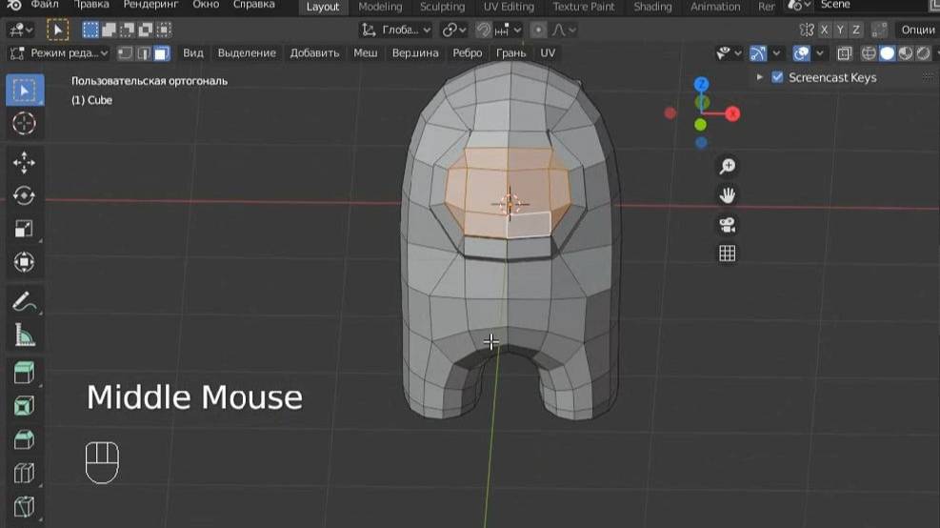Select the Move tool
This screenshot has height=528, width=940.
pos(25,163)
